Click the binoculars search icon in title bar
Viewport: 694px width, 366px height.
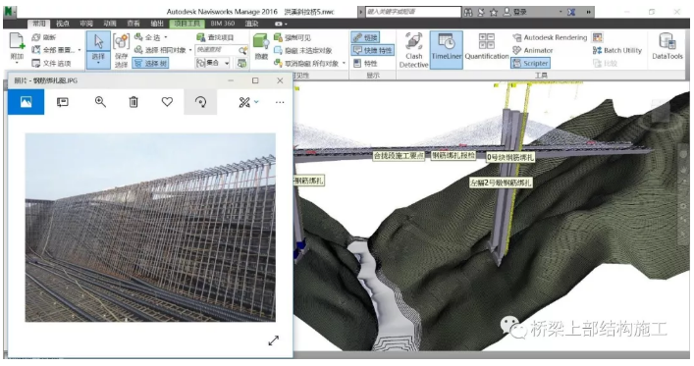[468, 12]
